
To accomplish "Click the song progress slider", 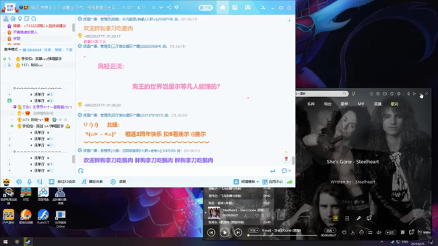I will point(282,235).
